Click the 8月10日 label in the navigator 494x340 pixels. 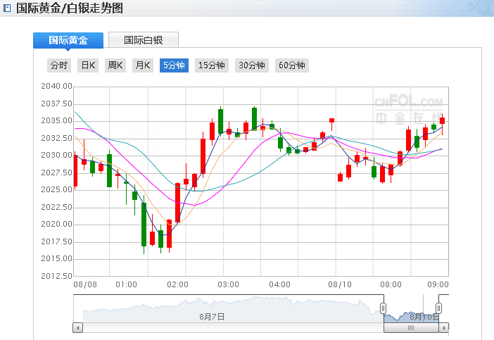[424, 317]
